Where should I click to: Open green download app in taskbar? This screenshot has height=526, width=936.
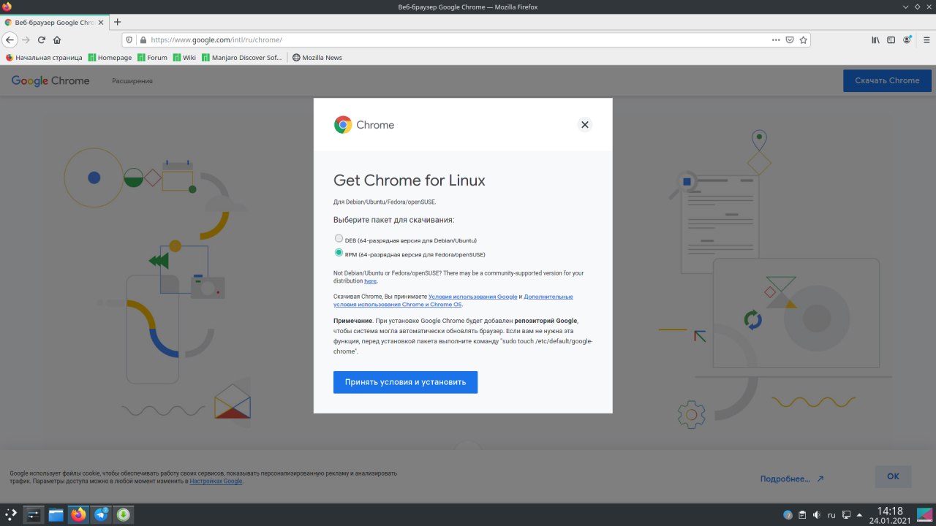(x=124, y=514)
